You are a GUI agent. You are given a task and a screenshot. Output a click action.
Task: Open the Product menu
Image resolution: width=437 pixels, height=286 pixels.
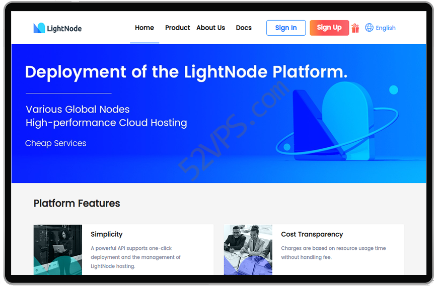tap(178, 28)
